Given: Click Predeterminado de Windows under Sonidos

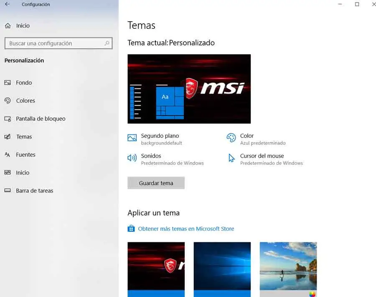Looking at the screenshot, I should (173, 163).
